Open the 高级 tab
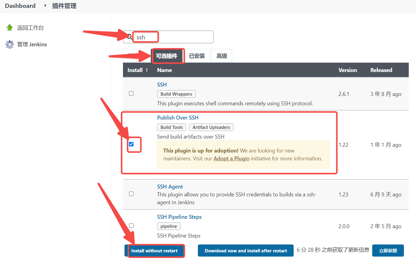416x259 pixels. [221, 56]
